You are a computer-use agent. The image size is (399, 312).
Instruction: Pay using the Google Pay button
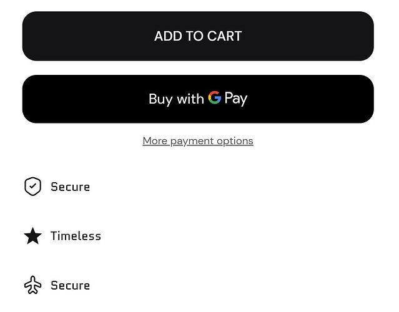pyautogui.click(x=198, y=99)
